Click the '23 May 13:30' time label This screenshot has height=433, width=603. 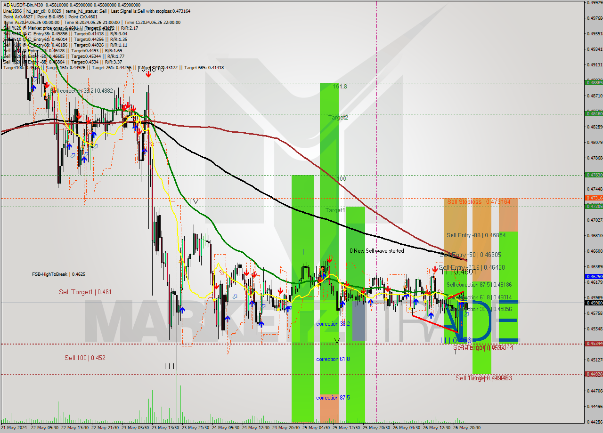(x=165, y=428)
